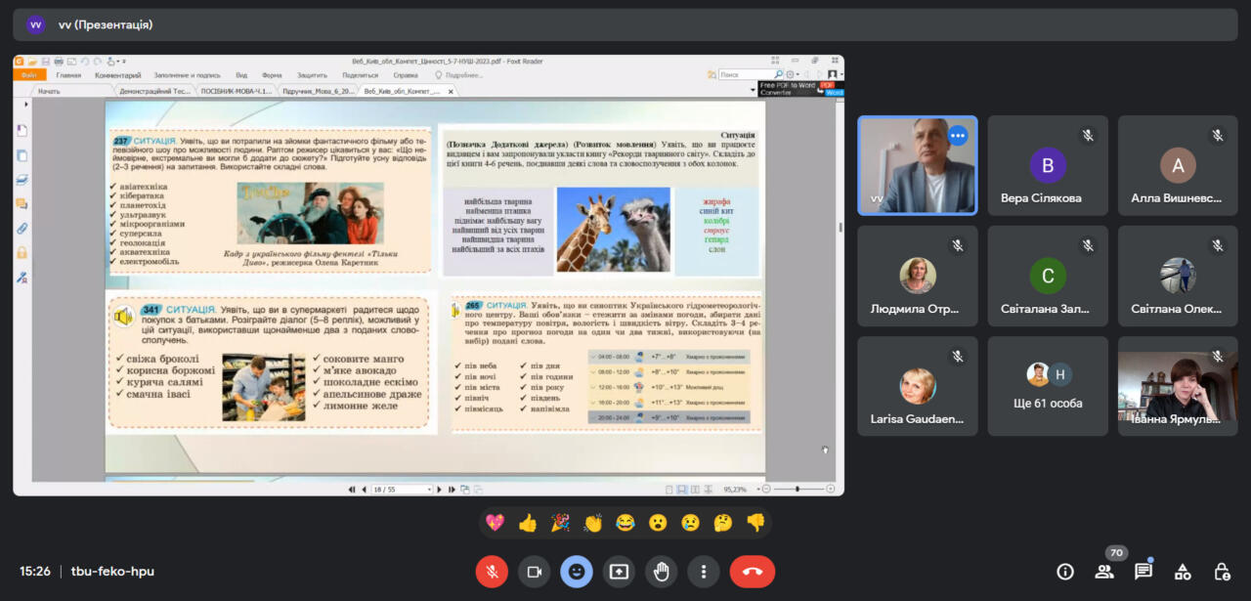Viewport: 1251px width, 601px height.
Task: Switch to Демонстраційний Тес... document tab
Action: [x=153, y=91]
